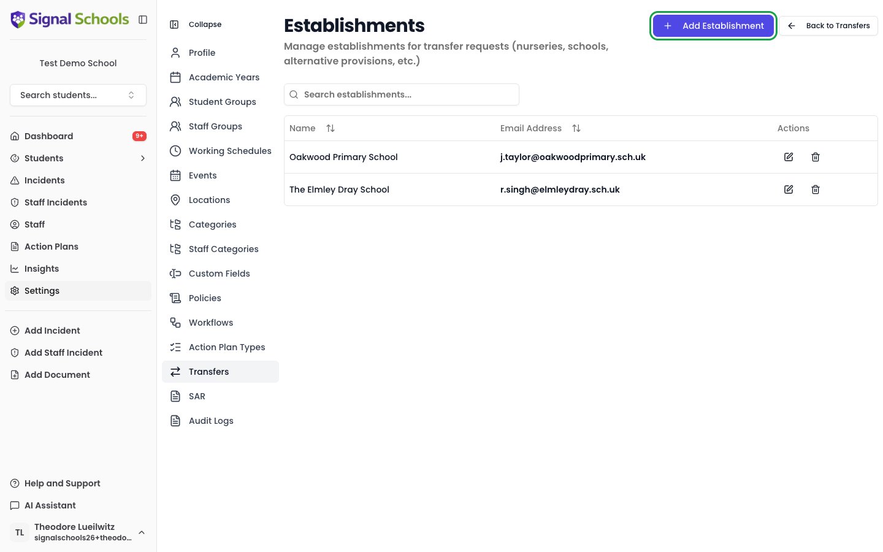Go to Staff Incidents page
The image size is (883, 552).
[x=78, y=202]
